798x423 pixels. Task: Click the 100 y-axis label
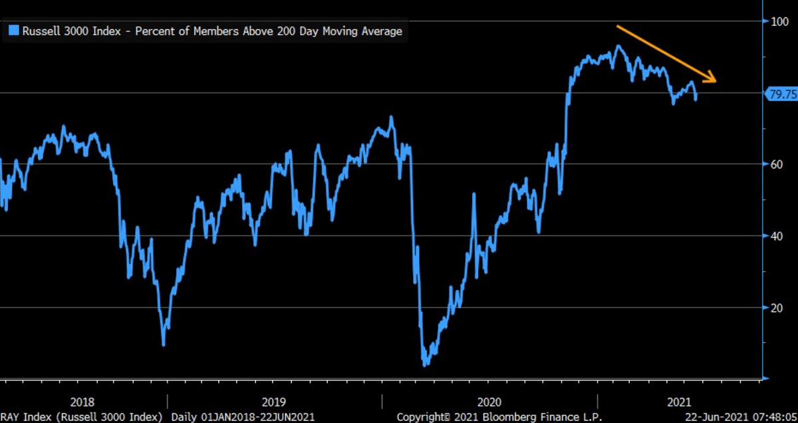pyautogui.click(x=779, y=21)
